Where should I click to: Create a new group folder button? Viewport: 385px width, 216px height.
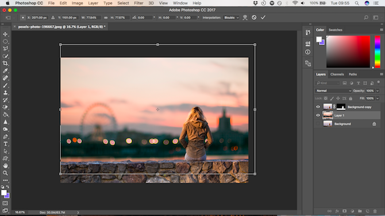click(x=360, y=211)
